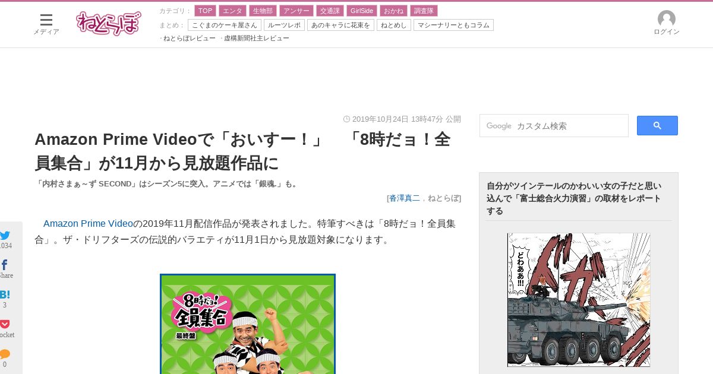Open ねとめし collection
This screenshot has width=713, height=374.
394,25
